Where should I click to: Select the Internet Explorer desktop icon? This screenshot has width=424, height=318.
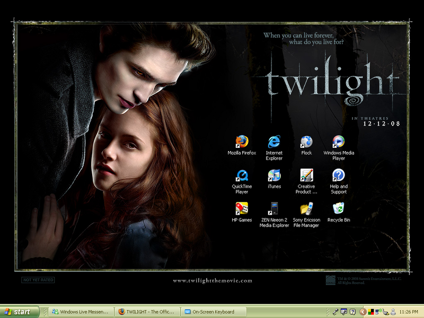[x=274, y=148]
